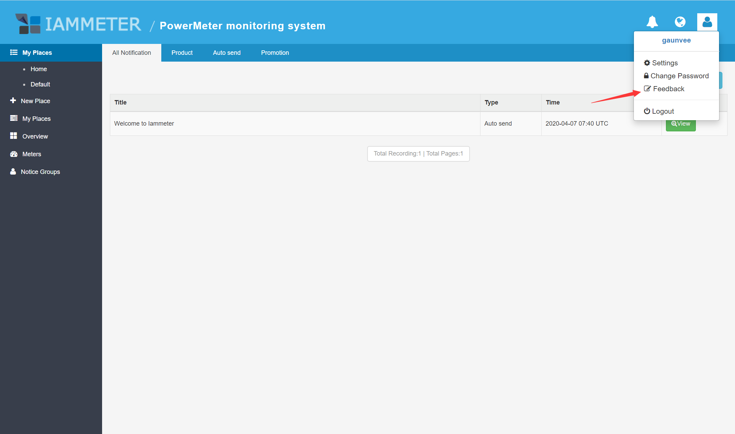735x434 pixels.
Task: Log out via Logout entry
Action: click(663, 111)
